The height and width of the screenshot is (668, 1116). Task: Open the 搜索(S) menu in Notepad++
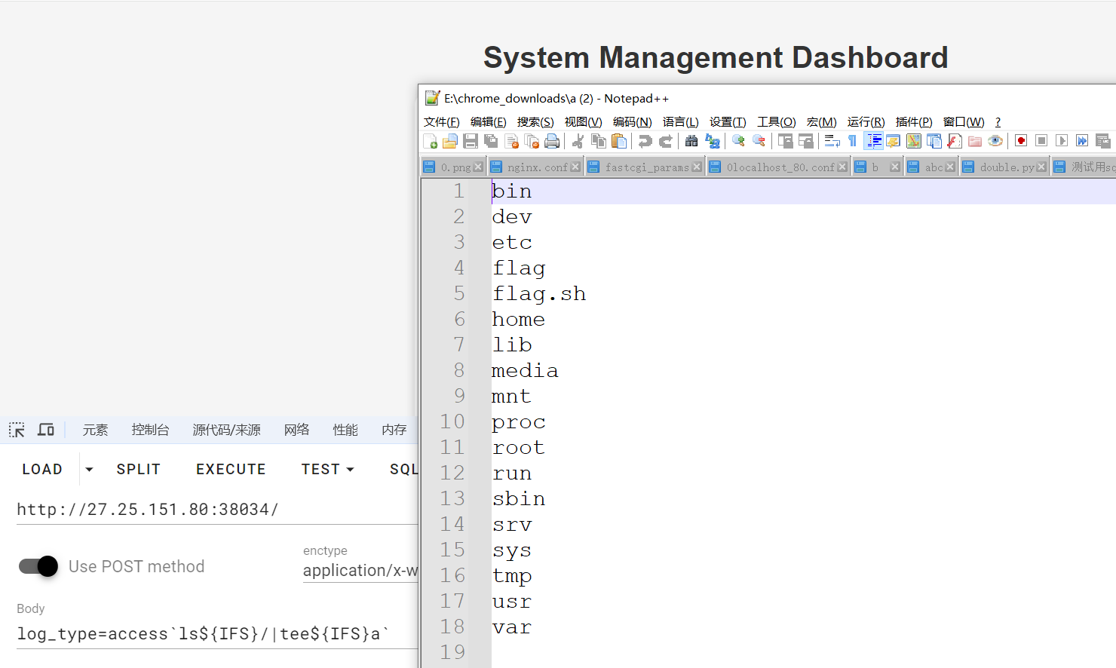(535, 122)
